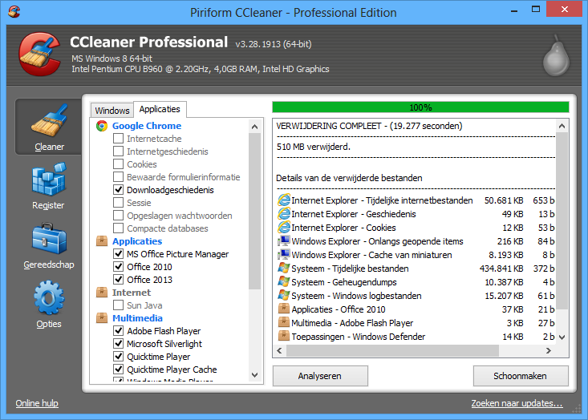The image size is (588, 420).
Task: Click box icon beside Adobe Flash Player result
Action: click(284, 322)
